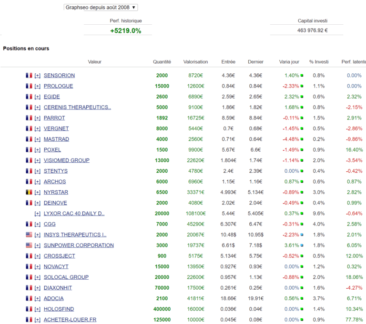Click the Perf. latente column header

pos(353,62)
